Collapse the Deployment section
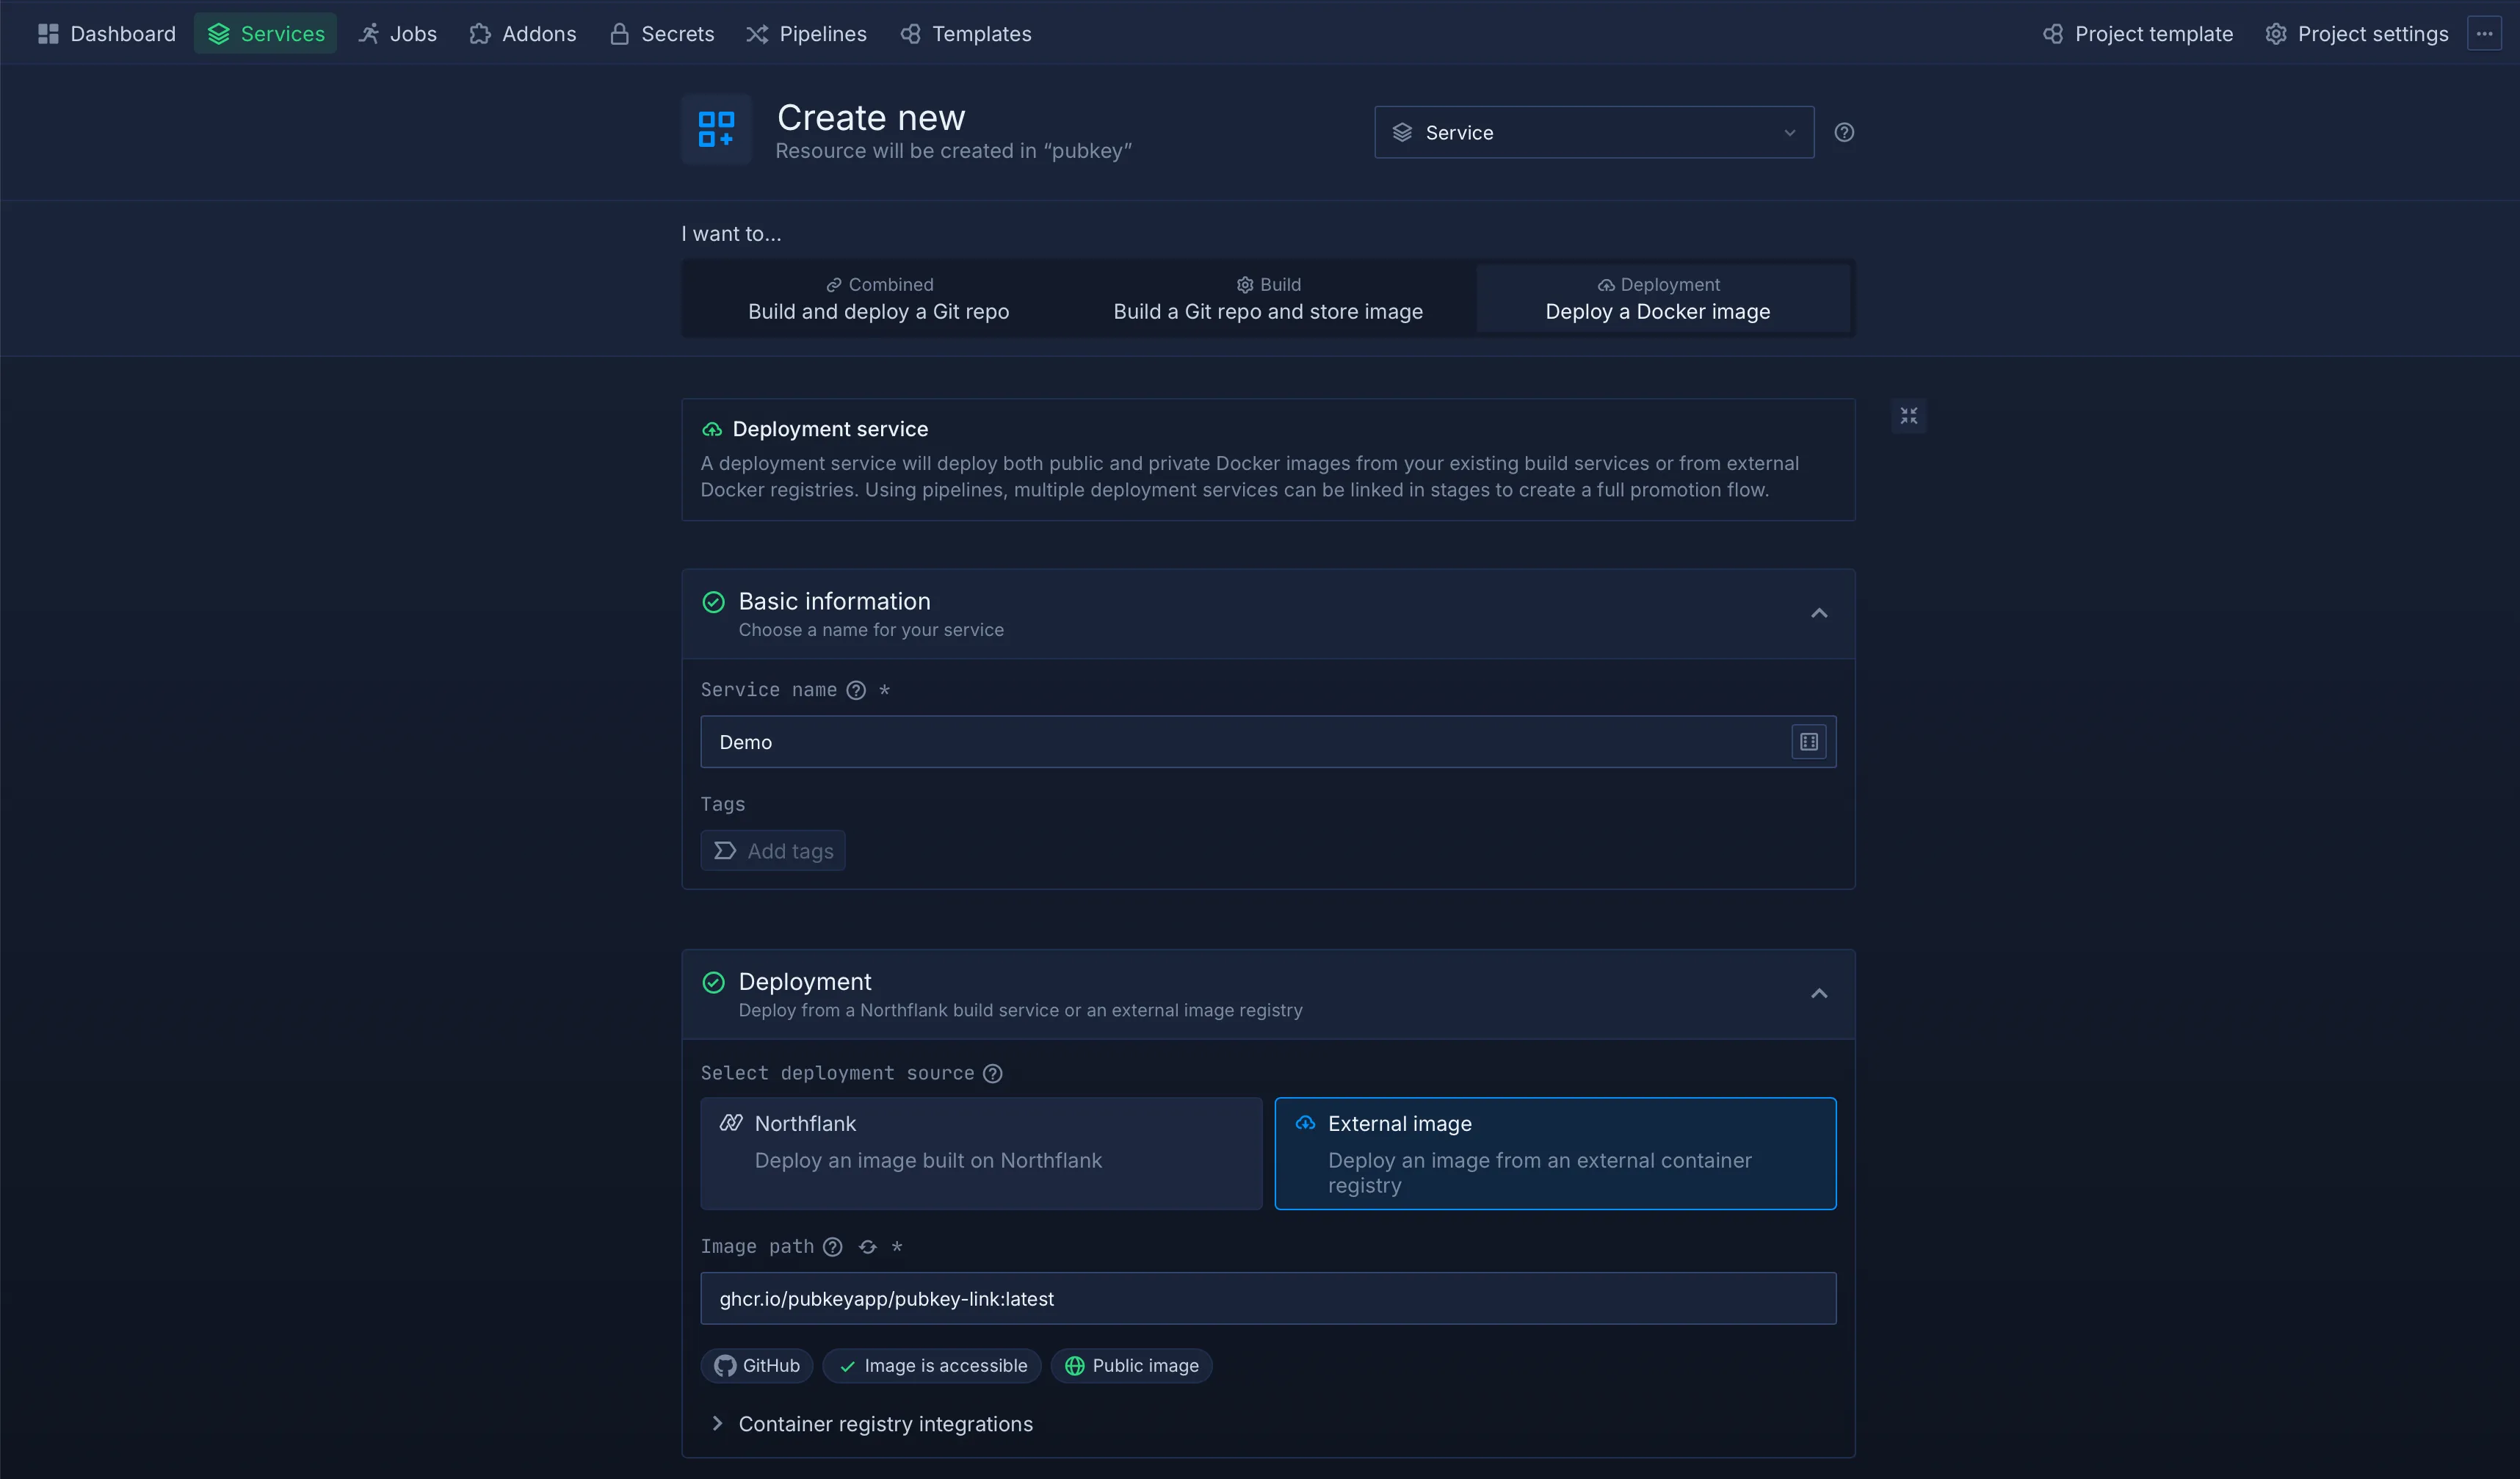The width and height of the screenshot is (2520, 1479). click(1818, 994)
